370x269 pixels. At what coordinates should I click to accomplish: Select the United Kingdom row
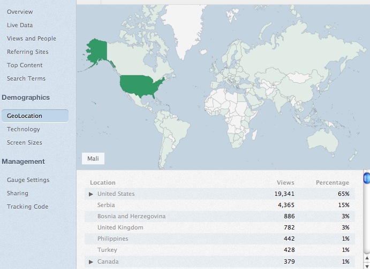[220, 227]
